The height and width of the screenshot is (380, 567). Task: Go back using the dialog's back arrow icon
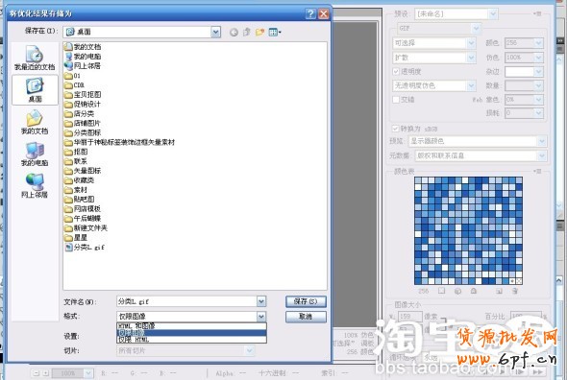click(x=234, y=33)
